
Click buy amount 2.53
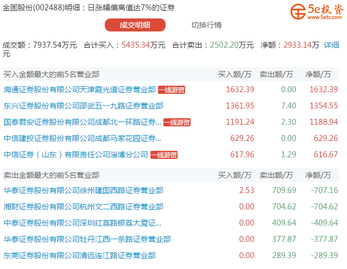(x=247, y=190)
